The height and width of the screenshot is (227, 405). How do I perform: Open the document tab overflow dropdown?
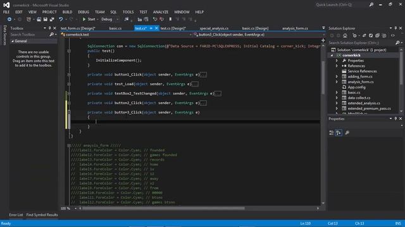coord(323,28)
